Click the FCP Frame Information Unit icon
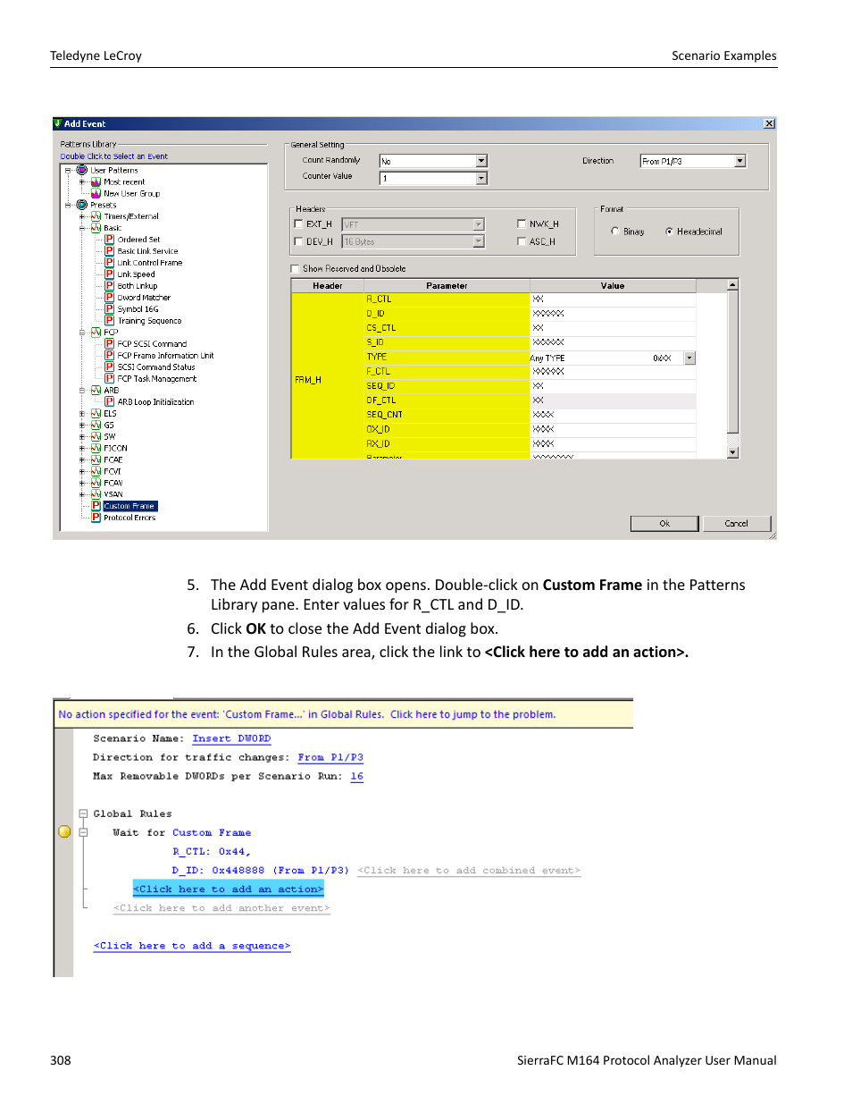Viewport: 852px width, 1104px height. (x=110, y=356)
